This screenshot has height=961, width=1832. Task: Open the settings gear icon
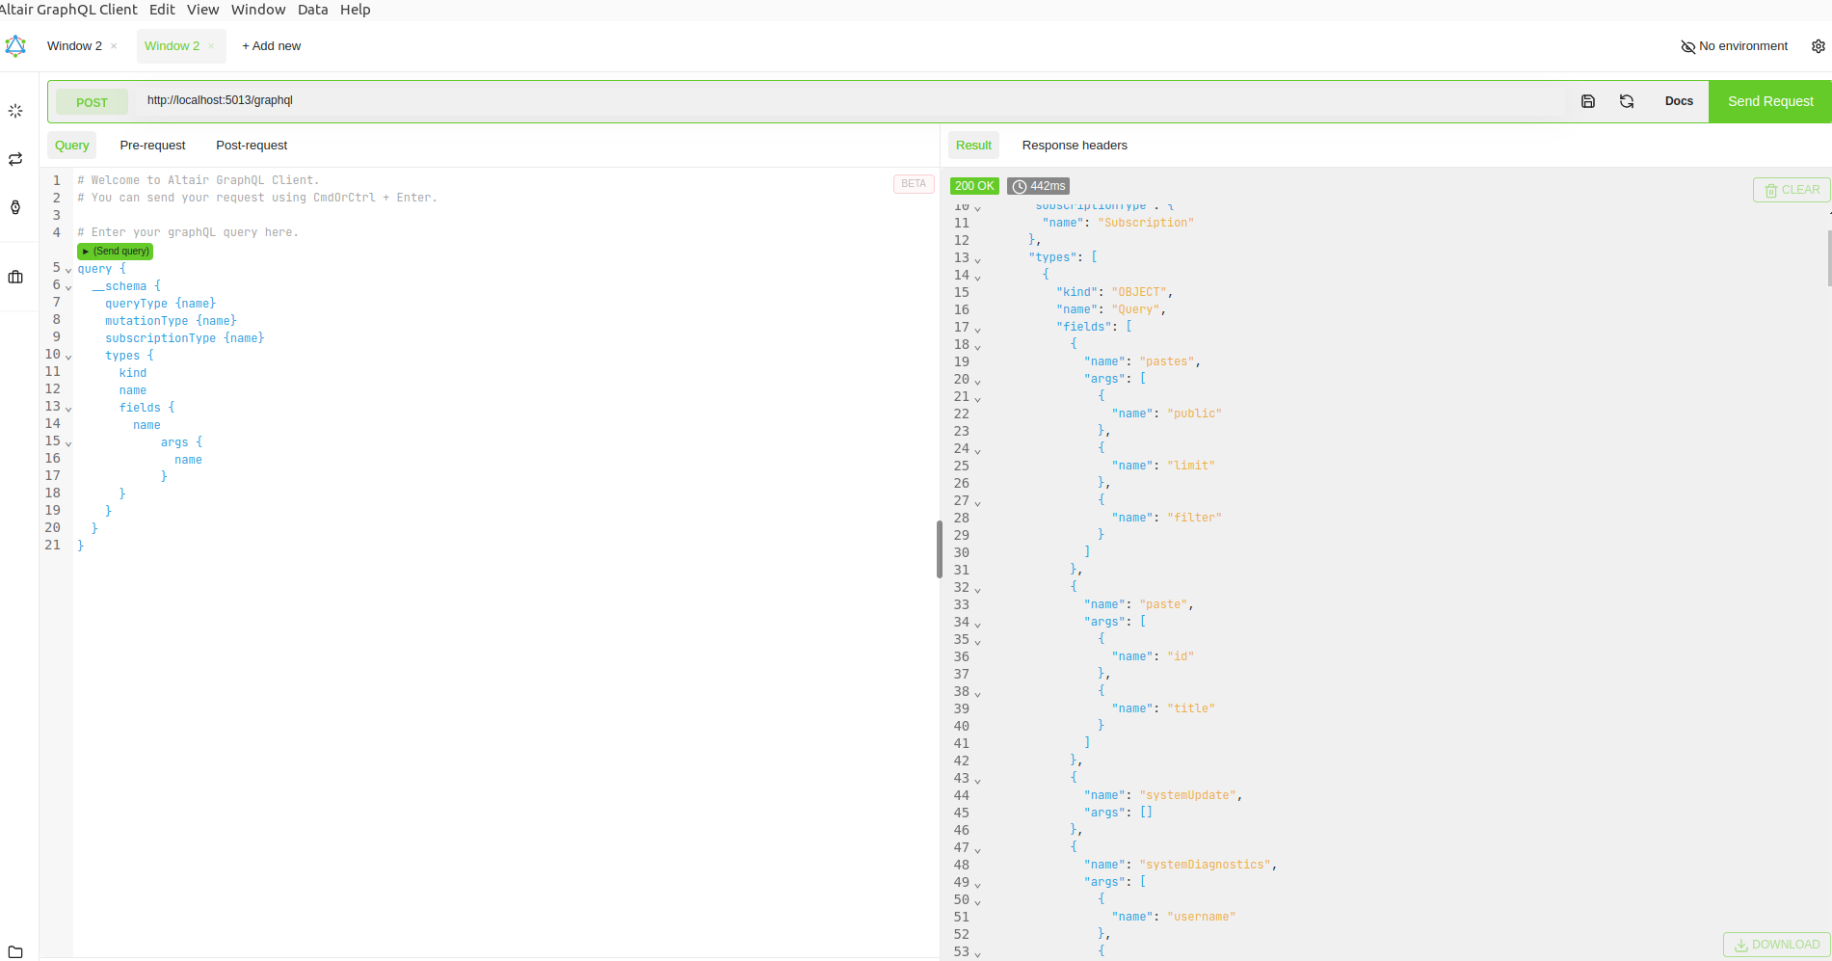tap(1818, 46)
